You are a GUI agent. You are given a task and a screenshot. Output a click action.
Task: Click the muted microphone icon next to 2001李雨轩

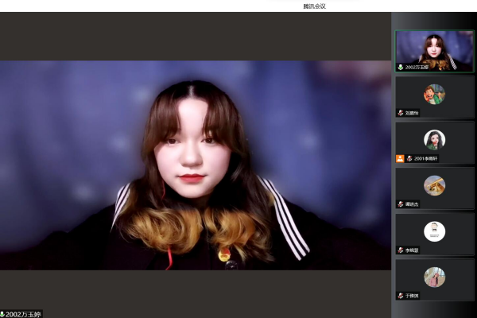409,158
